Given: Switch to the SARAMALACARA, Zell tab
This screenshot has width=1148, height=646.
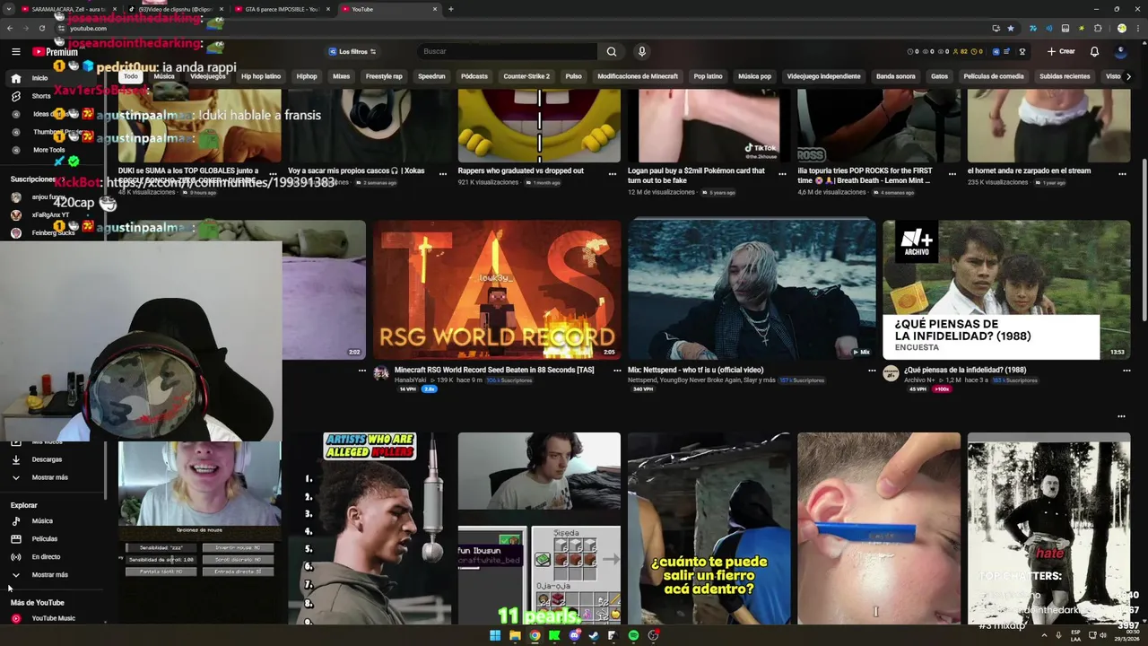Looking at the screenshot, I should (x=68, y=9).
